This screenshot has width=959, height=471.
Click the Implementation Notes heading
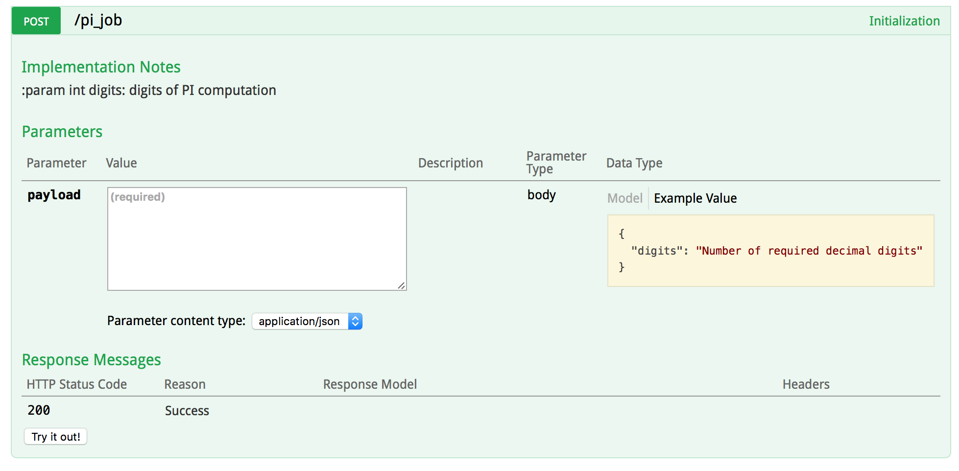(x=101, y=67)
